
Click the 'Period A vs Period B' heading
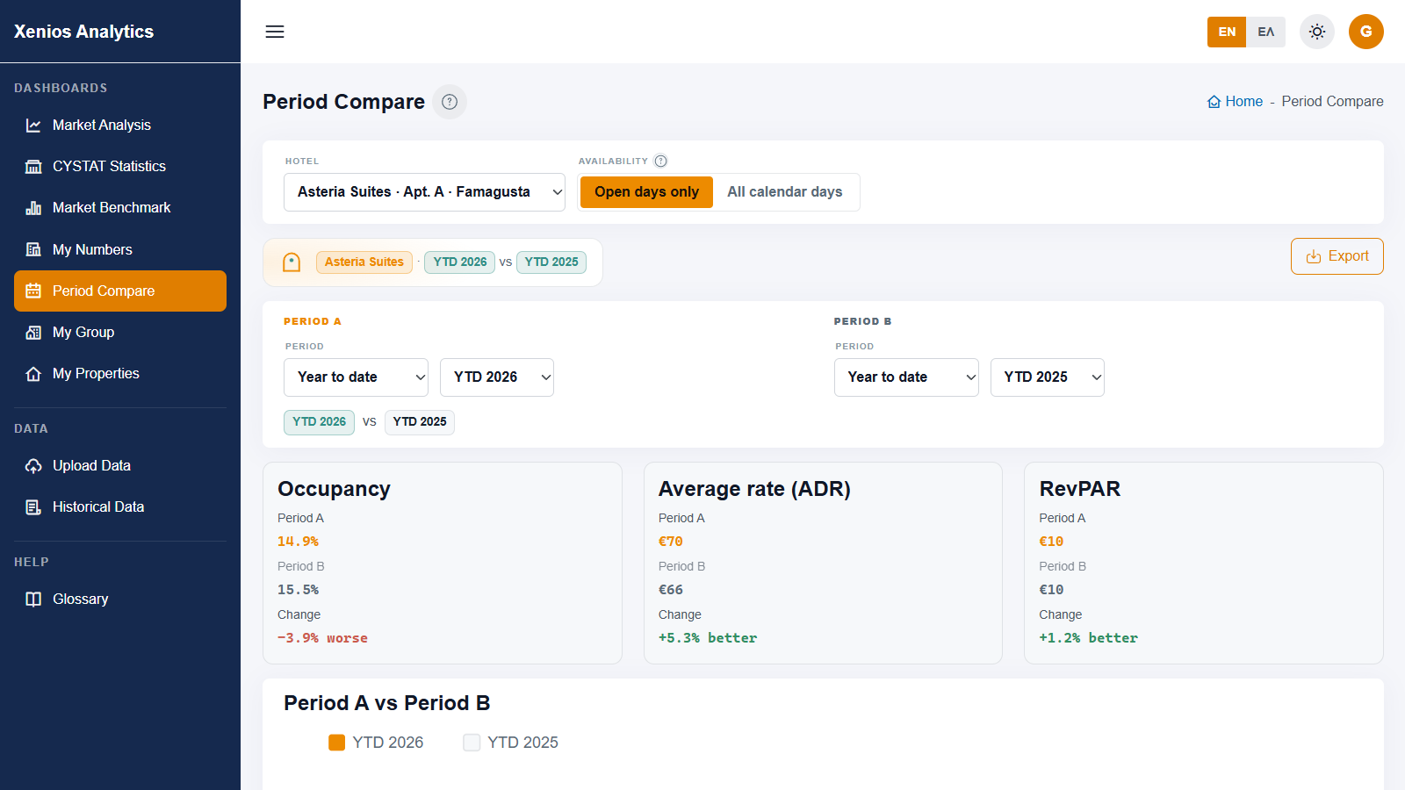coord(387,703)
